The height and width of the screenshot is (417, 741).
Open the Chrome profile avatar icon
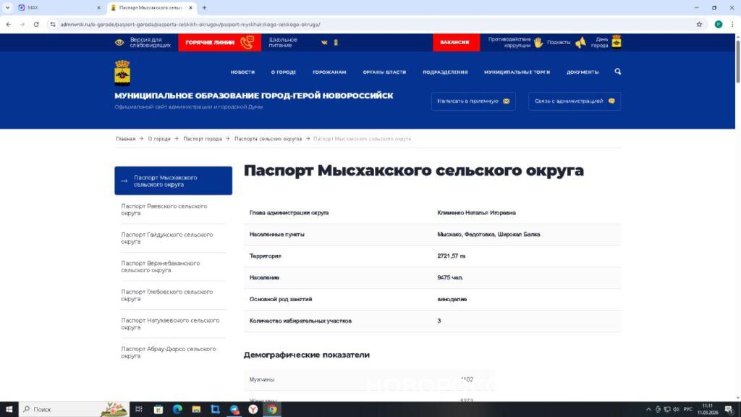718,24
